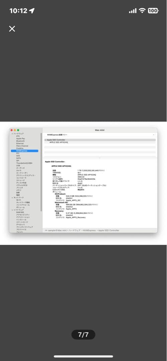The width and height of the screenshot is (167, 361).
Task: Select カメラ in the sidebar
Action: pos(19,170)
